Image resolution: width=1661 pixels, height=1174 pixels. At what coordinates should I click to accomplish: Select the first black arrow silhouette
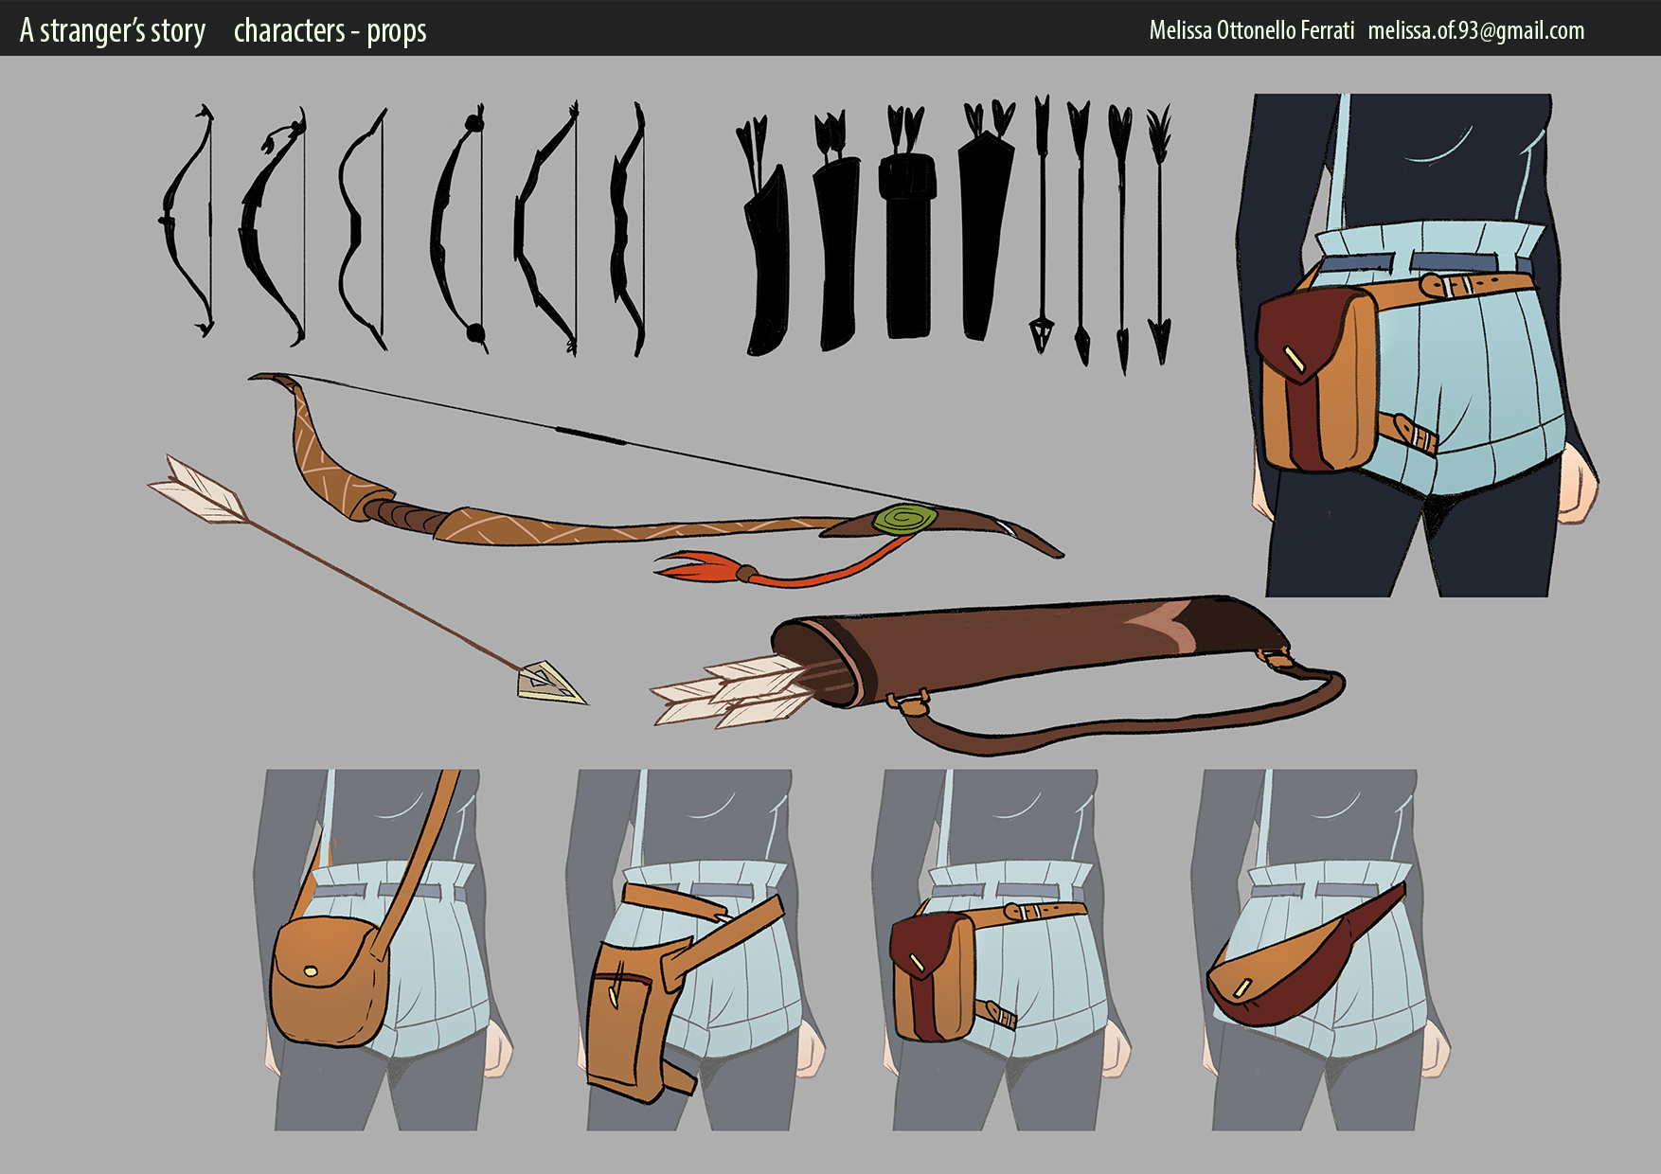point(1042,227)
